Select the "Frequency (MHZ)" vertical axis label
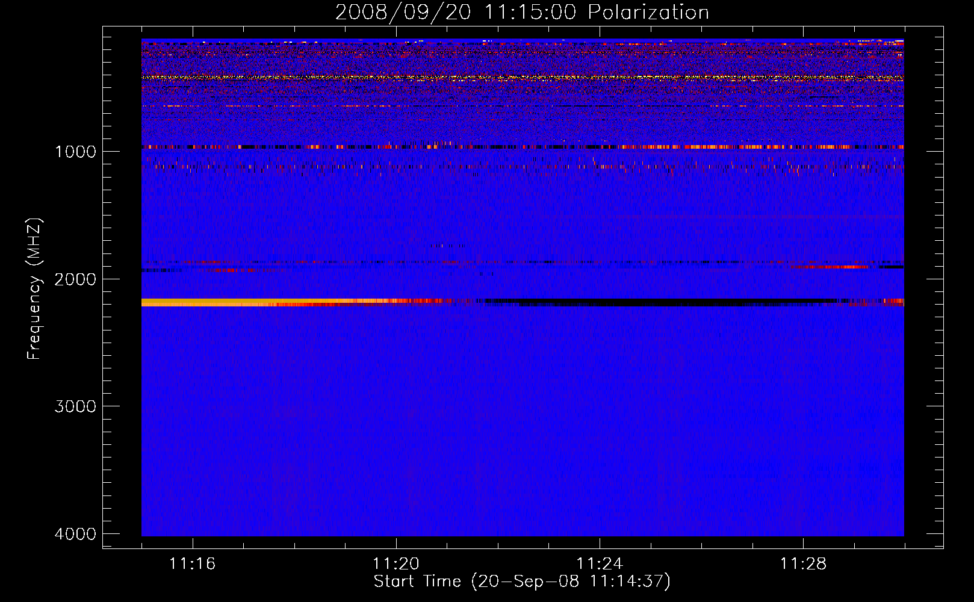 [x=34, y=289]
